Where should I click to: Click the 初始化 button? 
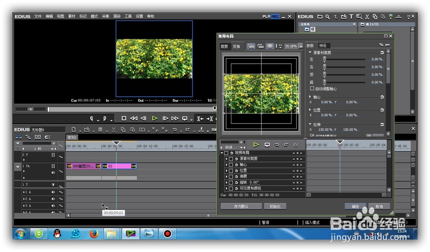pos(275,206)
